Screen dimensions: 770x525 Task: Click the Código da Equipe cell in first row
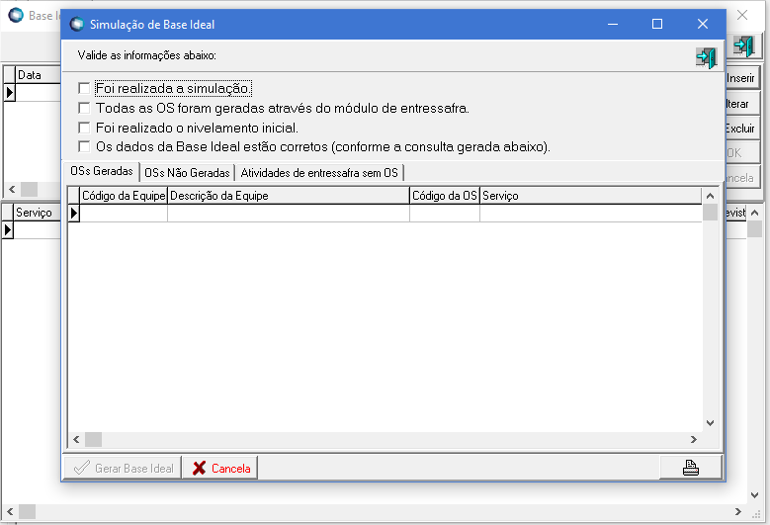(124, 213)
